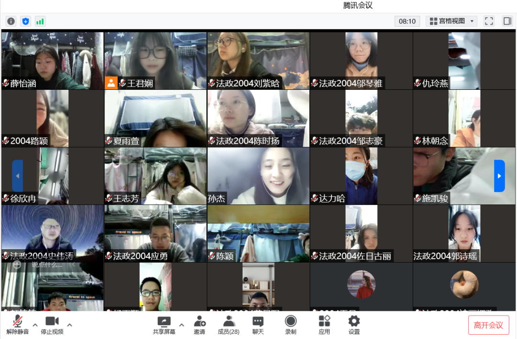
Task: Open the 成员(28) participants list
Action: click(x=228, y=325)
